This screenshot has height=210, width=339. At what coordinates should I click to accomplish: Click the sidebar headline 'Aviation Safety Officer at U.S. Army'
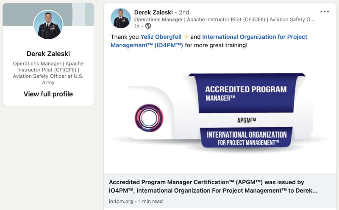pos(48,79)
